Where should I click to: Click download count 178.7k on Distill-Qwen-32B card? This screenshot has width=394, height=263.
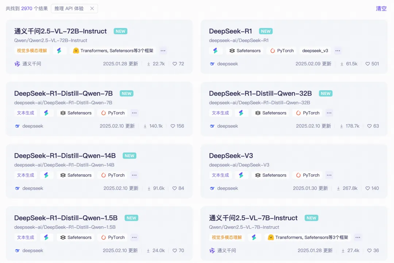pos(349,126)
